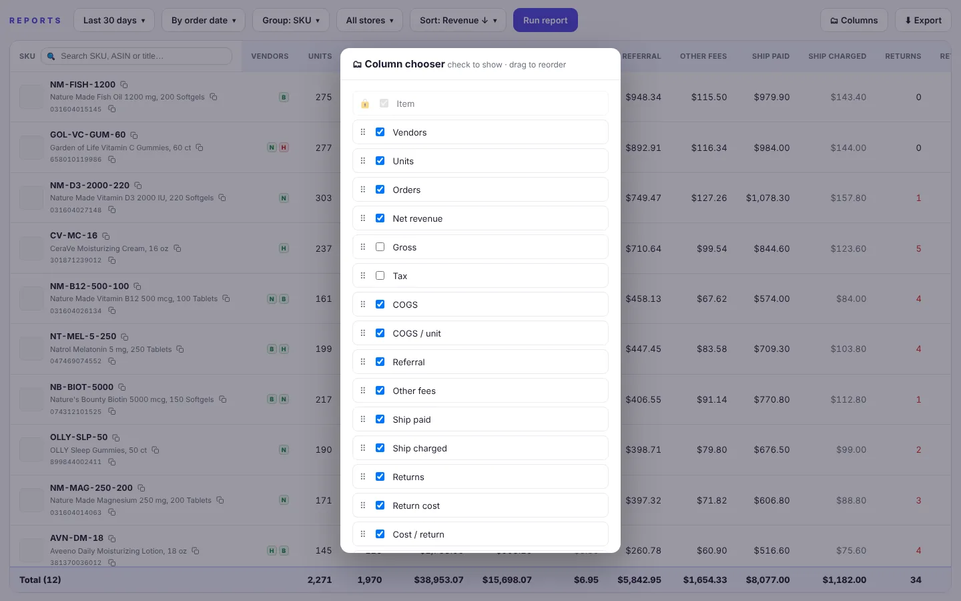Image resolution: width=961 pixels, height=601 pixels.
Task: Copy SKU NM-MAG-250-200 icon
Action: tap(141, 488)
